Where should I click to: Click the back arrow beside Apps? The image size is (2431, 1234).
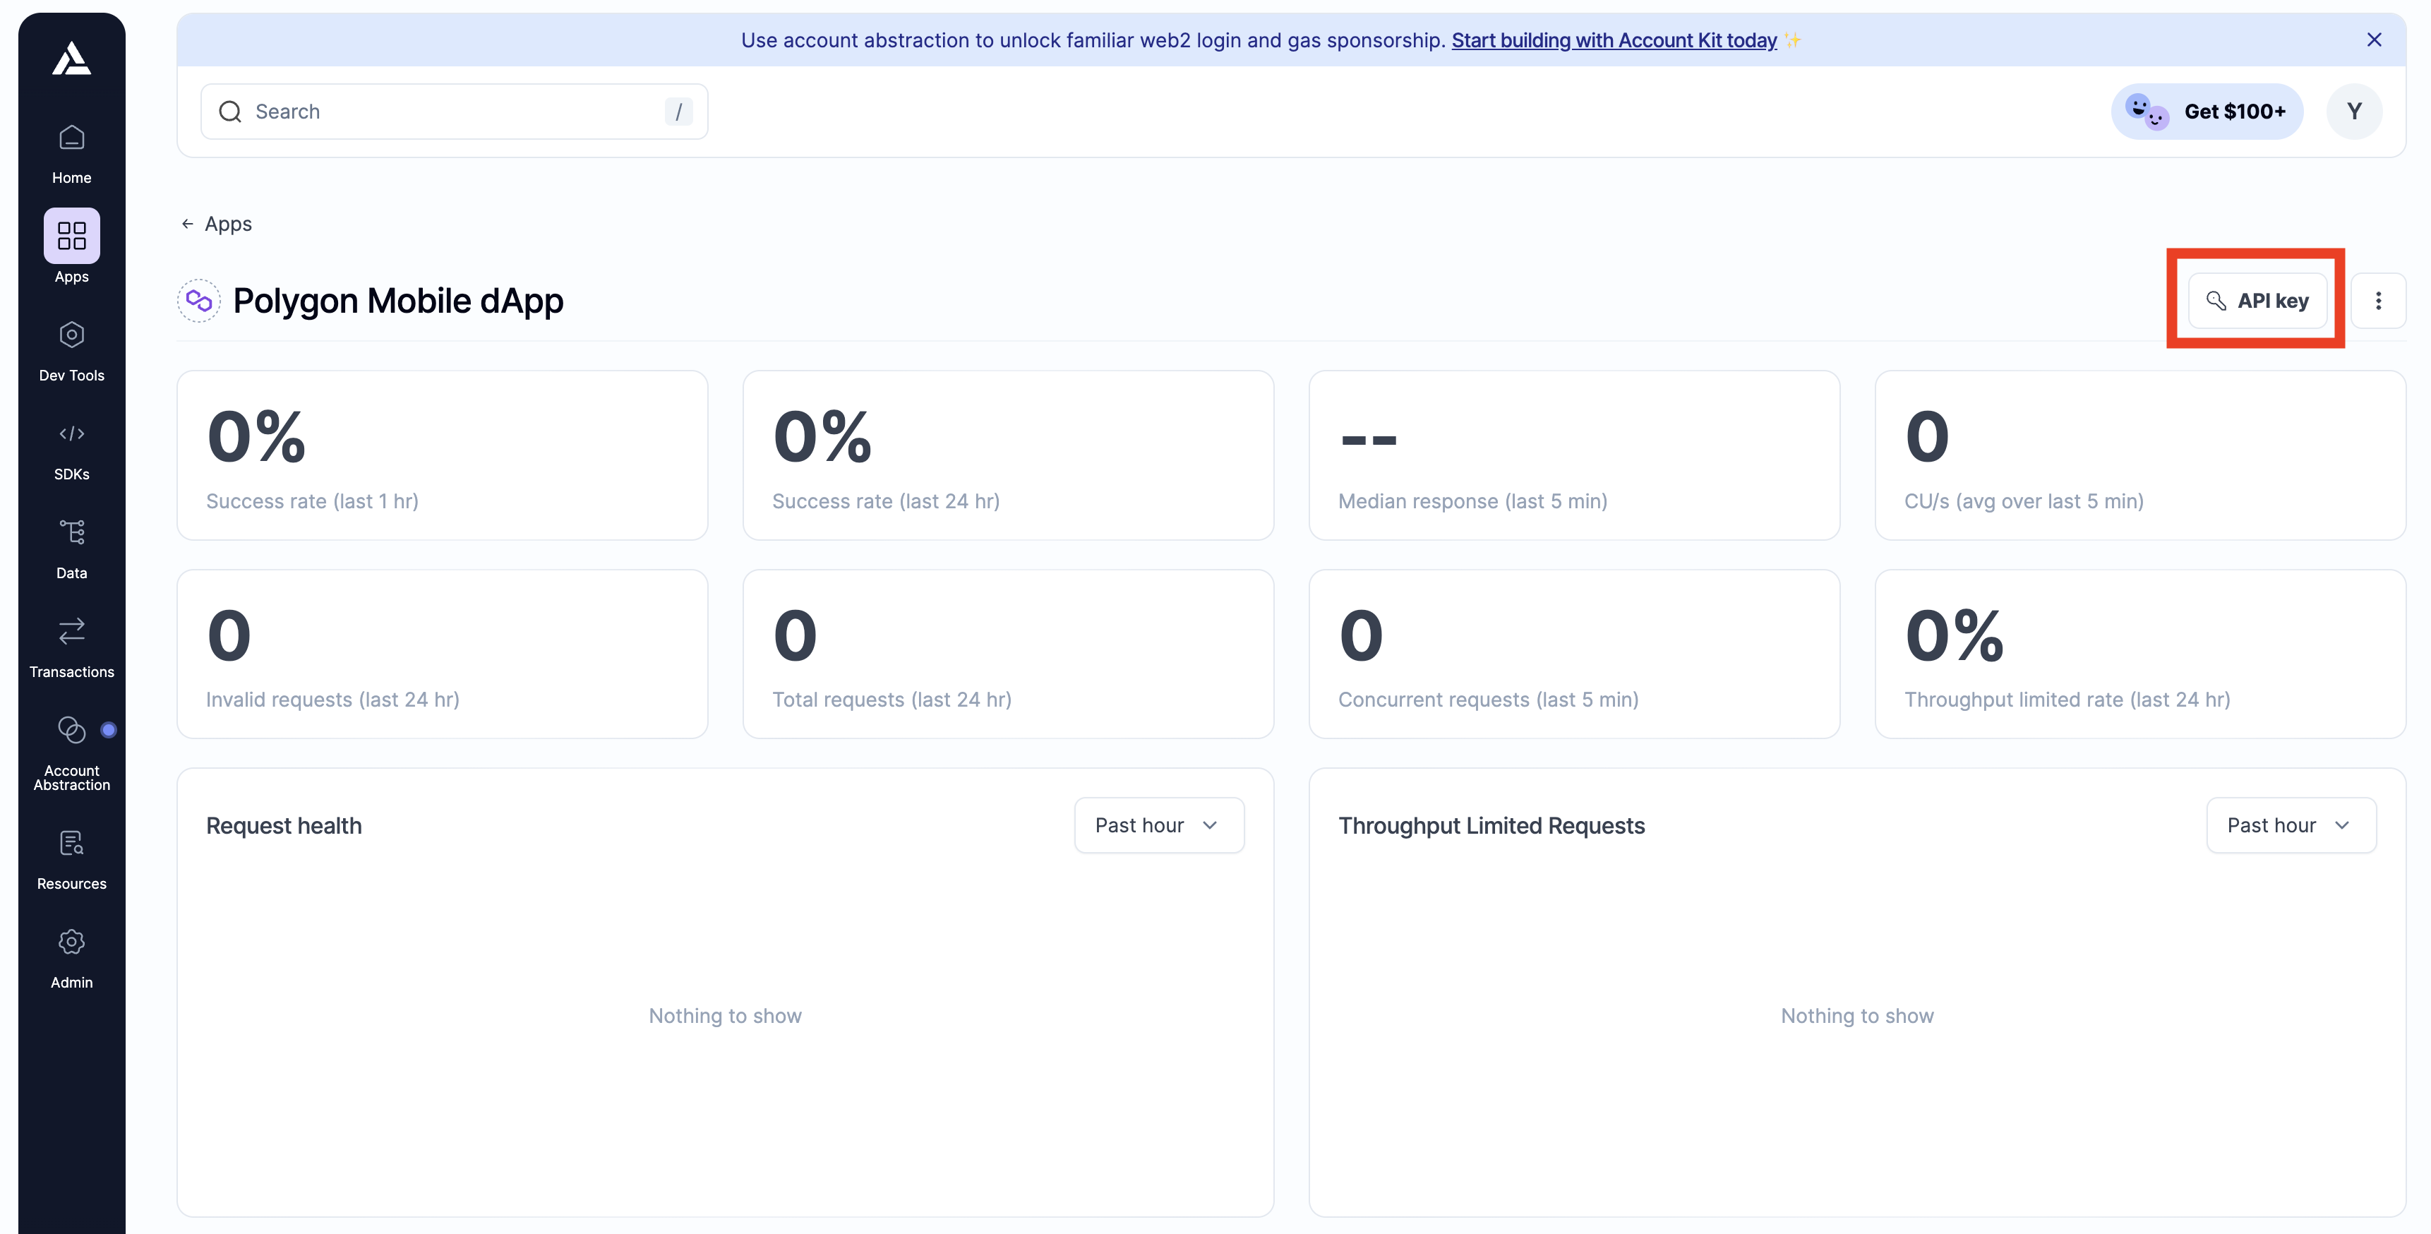pos(187,224)
